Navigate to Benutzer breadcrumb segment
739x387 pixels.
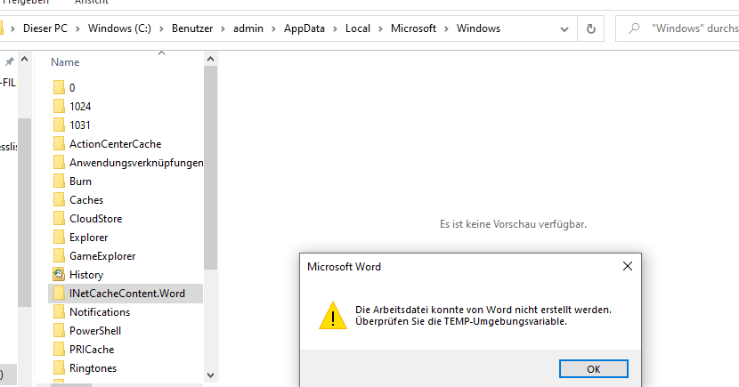pyautogui.click(x=192, y=28)
